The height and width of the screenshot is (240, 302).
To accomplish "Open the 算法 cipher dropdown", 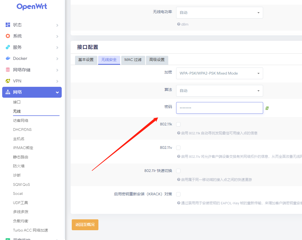I will point(219,91).
